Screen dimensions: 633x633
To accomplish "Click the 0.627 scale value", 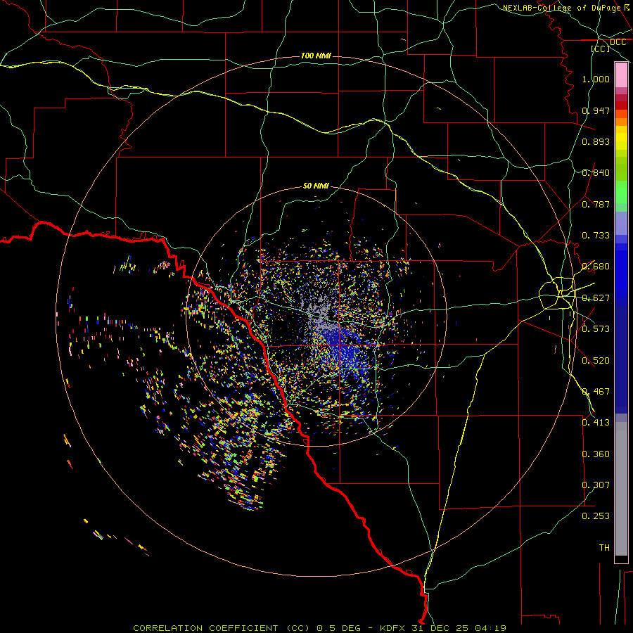I will (x=596, y=298).
